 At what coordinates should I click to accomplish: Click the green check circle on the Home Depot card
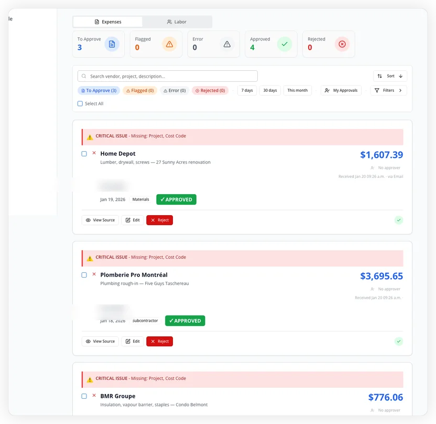pos(399,220)
